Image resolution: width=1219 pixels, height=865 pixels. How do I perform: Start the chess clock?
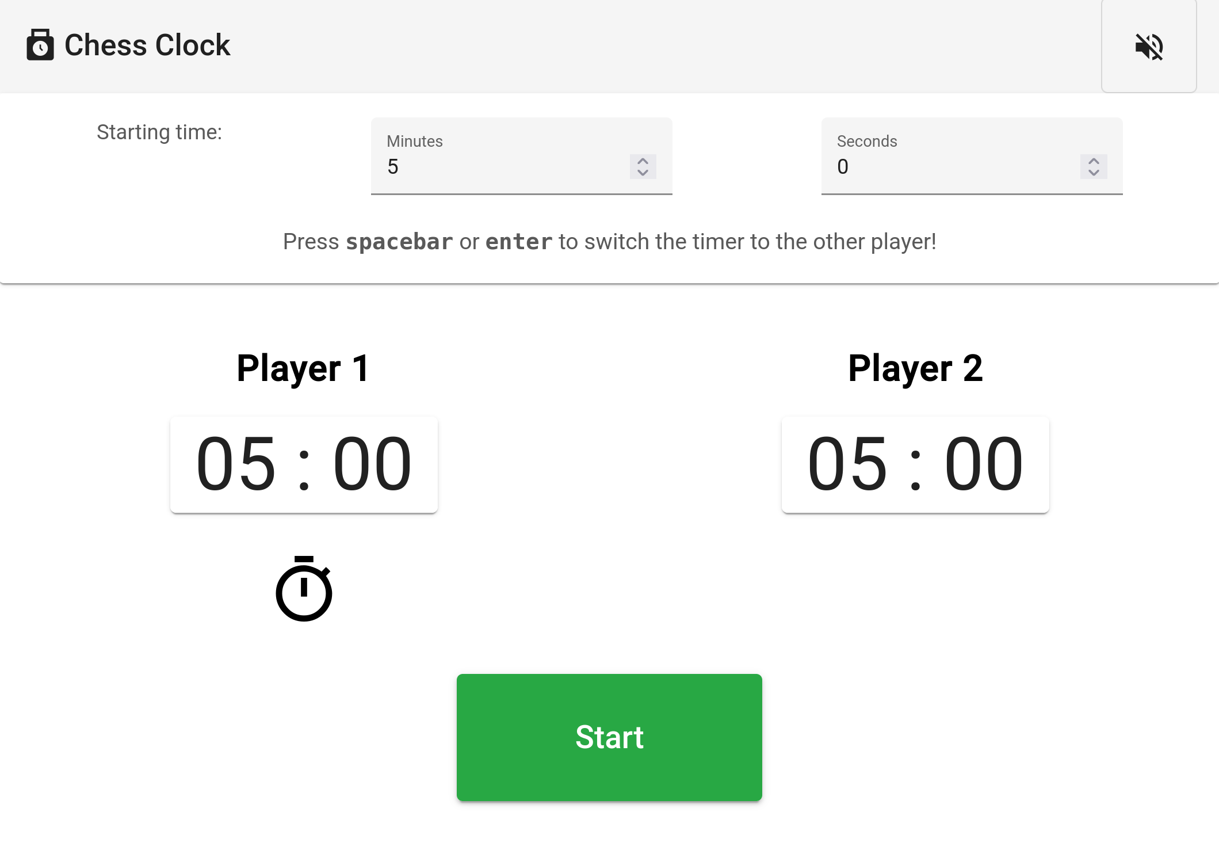tap(609, 737)
